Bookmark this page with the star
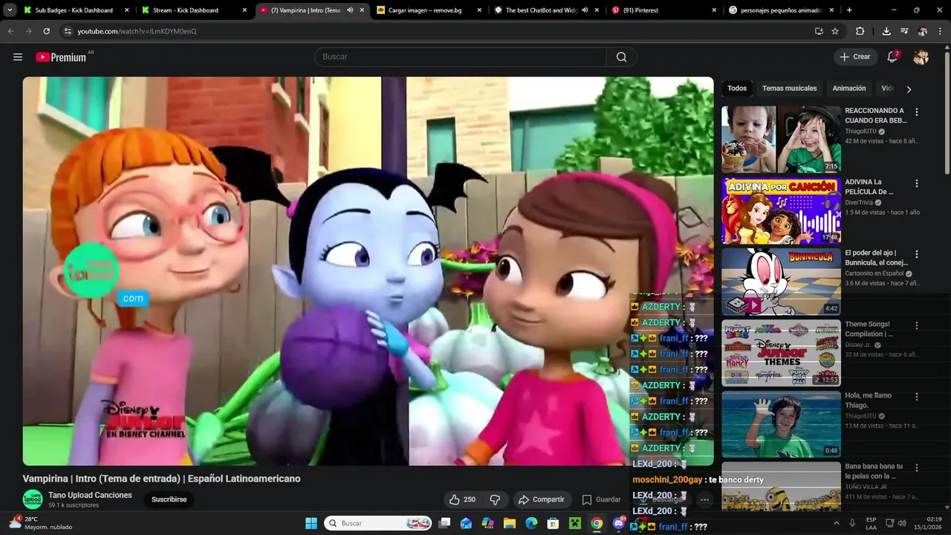951x535 pixels. (835, 31)
